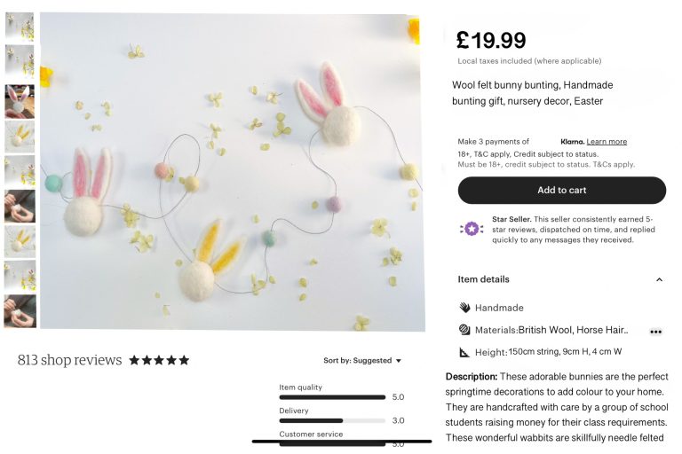The image size is (682, 454).
Task: Click the Klarna logo
Action: coord(572,142)
